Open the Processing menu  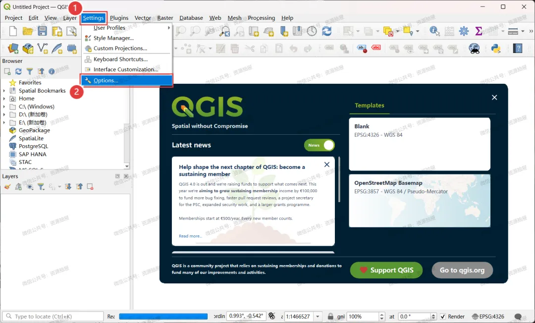coord(262,18)
